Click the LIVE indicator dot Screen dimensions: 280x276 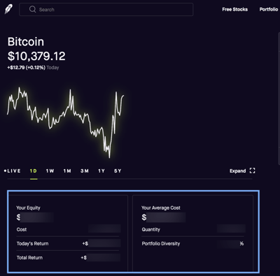pos(5,170)
